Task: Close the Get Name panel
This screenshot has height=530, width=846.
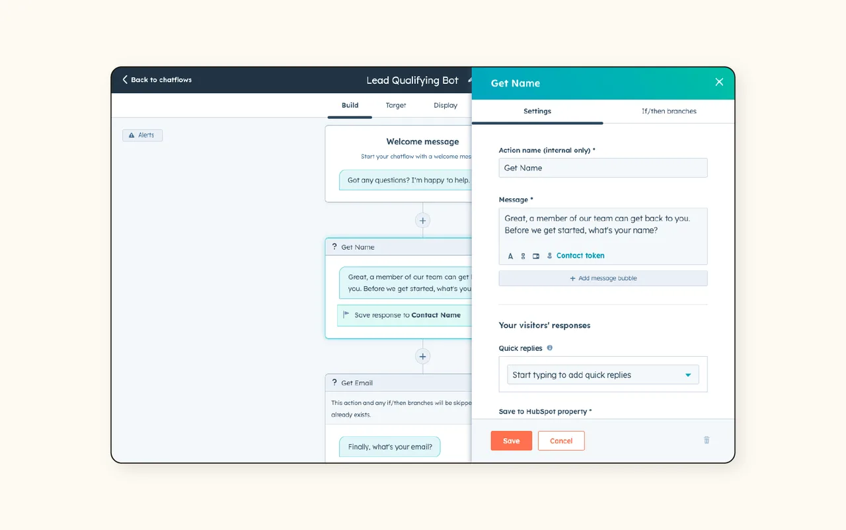Action: (x=719, y=82)
